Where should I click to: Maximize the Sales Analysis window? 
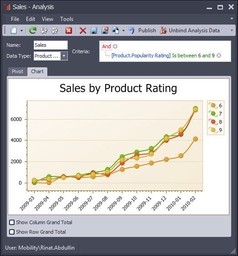[220, 7]
